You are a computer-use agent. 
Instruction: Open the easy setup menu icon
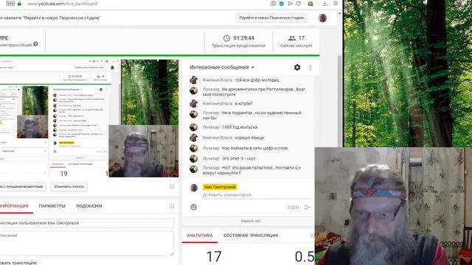point(336,4)
